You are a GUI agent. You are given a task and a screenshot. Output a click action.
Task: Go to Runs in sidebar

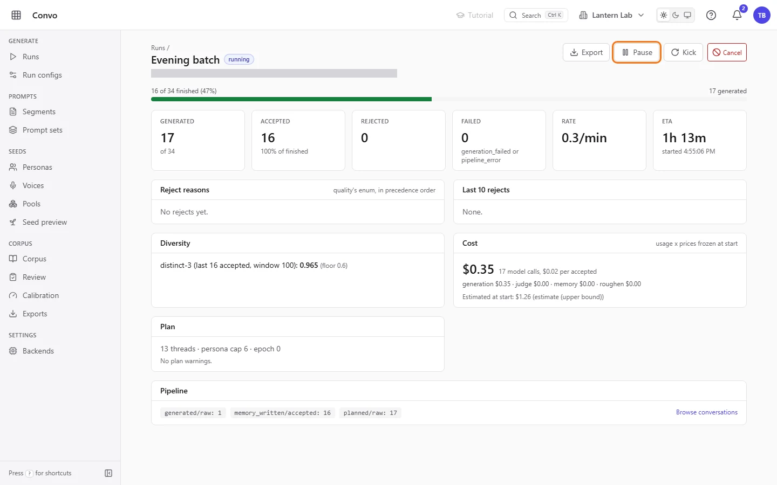coord(60,57)
